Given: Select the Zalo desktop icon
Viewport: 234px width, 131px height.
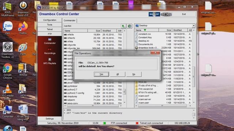Looking at the screenshot, I should [8, 28].
